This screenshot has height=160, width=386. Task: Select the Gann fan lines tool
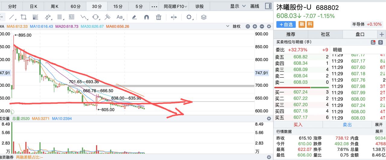click(35, 17)
